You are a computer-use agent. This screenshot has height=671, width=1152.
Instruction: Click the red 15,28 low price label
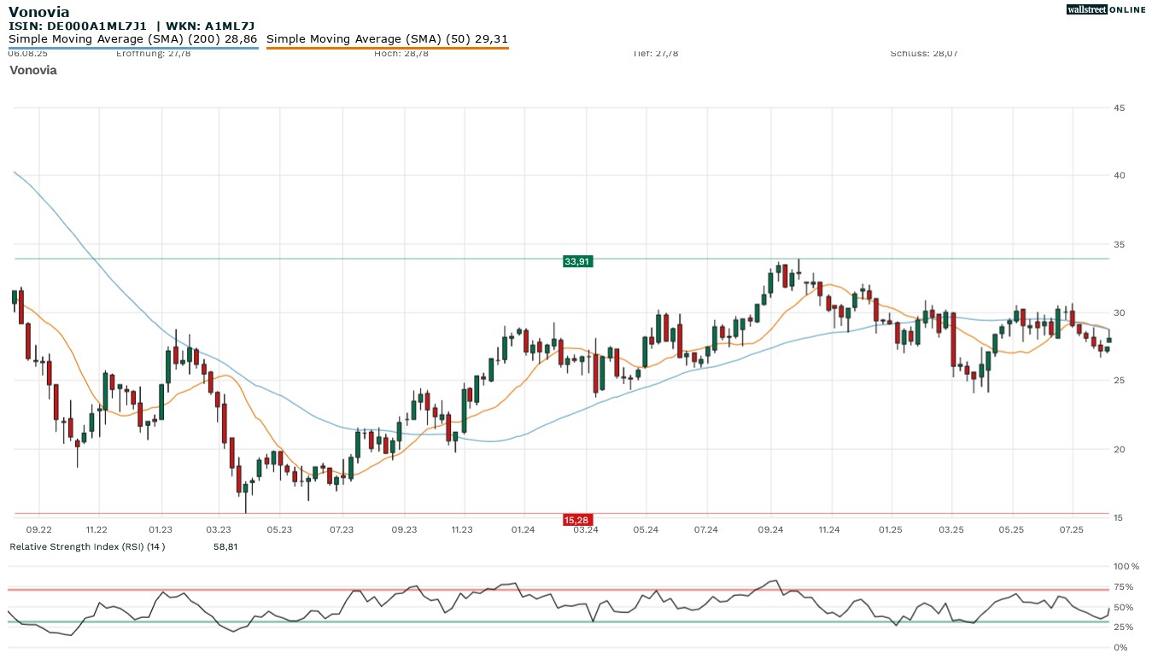click(577, 520)
